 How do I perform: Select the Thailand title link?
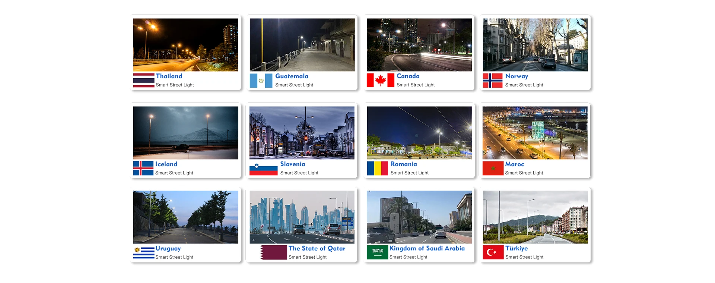[x=169, y=76]
